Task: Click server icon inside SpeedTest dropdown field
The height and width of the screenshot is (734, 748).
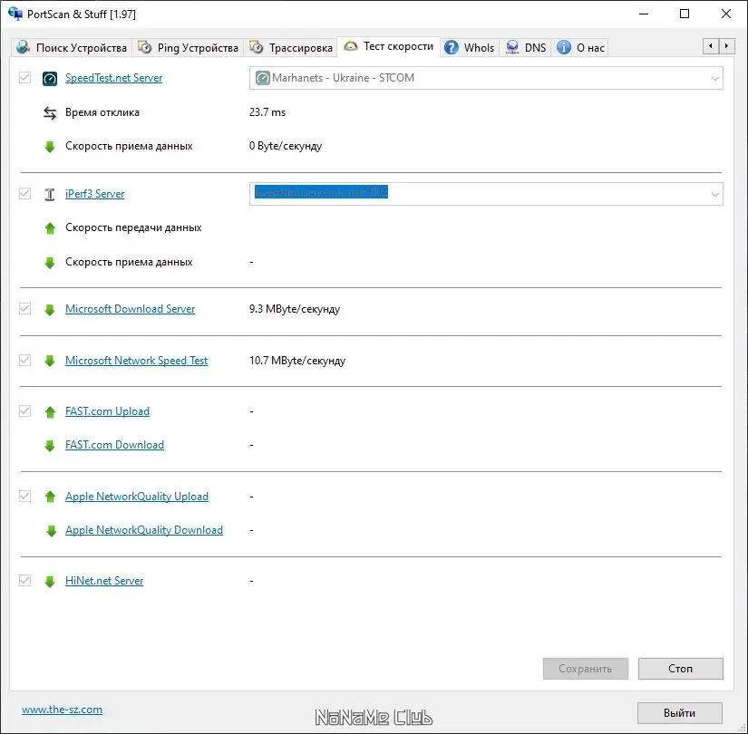Action: pos(262,78)
